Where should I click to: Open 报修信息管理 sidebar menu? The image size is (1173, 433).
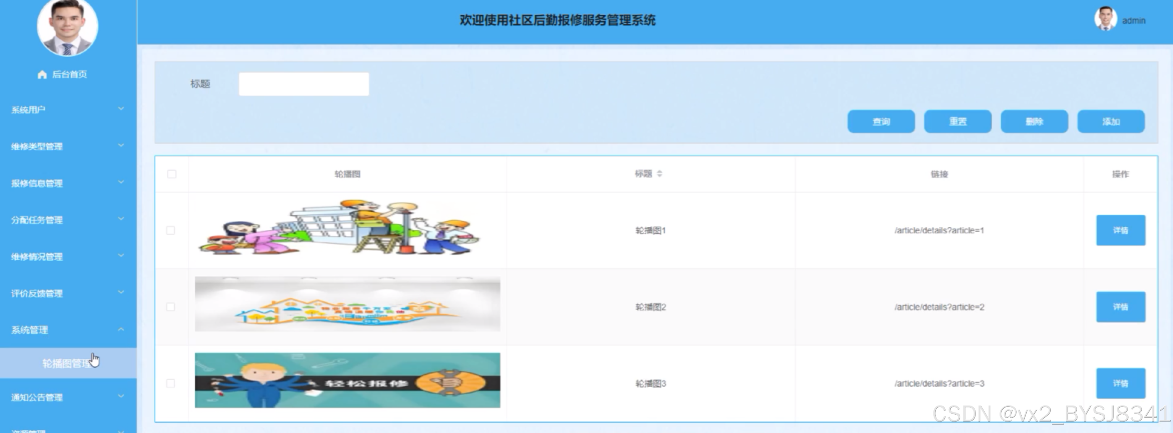click(x=37, y=183)
